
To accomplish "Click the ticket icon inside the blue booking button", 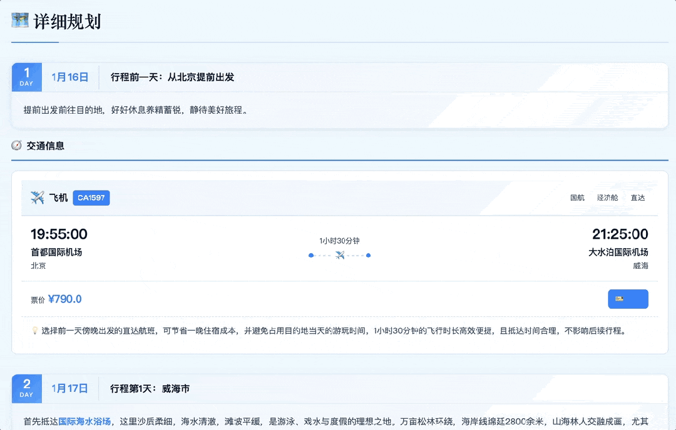I will point(628,299).
